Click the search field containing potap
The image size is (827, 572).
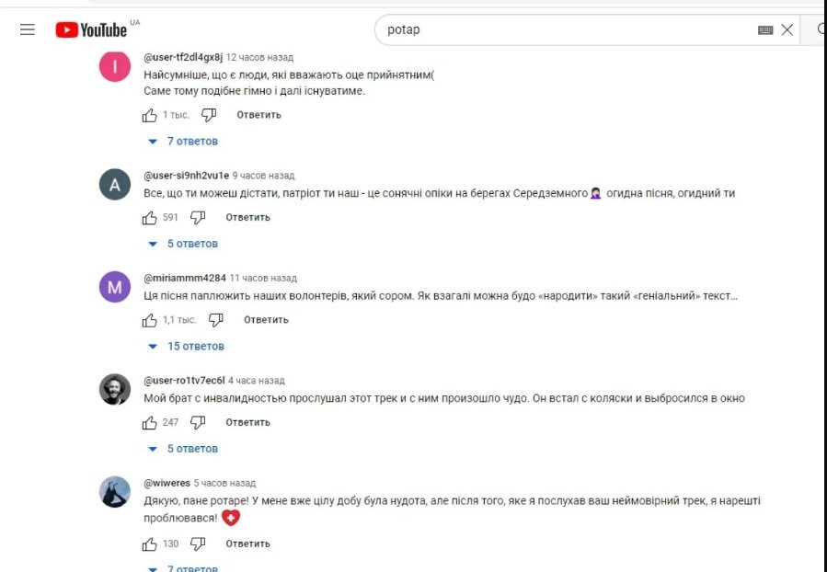pyautogui.click(x=564, y=30)
